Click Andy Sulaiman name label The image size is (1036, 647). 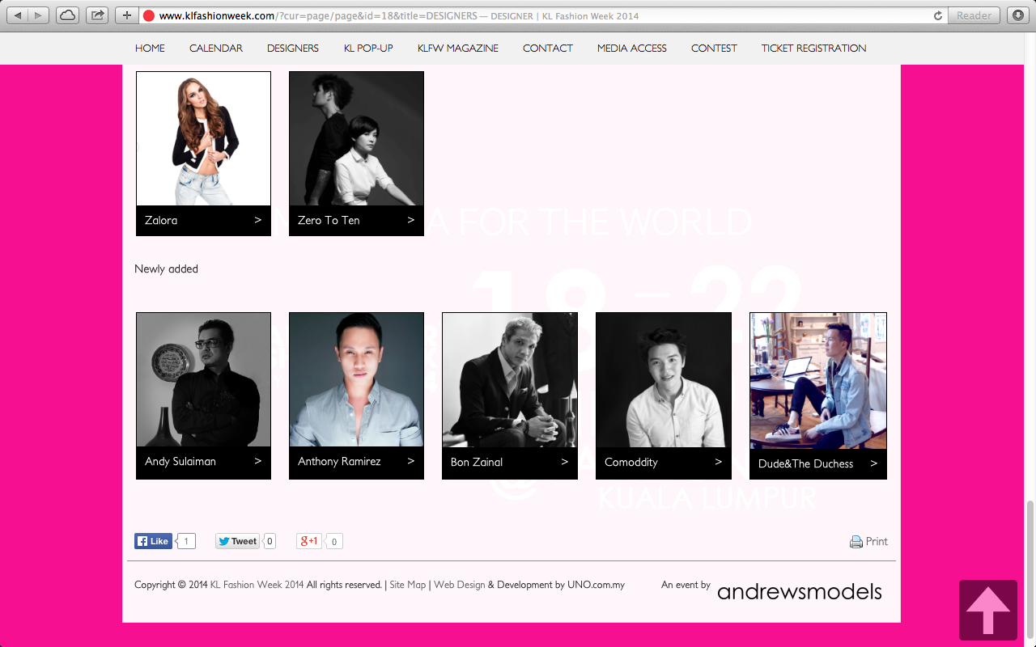point(180,461)
